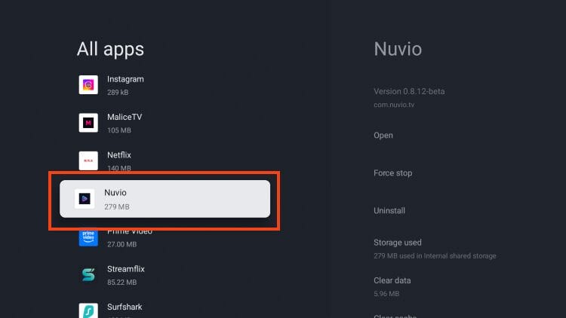
Task: Force stop the Nuvio app
Action: (392, 173)
